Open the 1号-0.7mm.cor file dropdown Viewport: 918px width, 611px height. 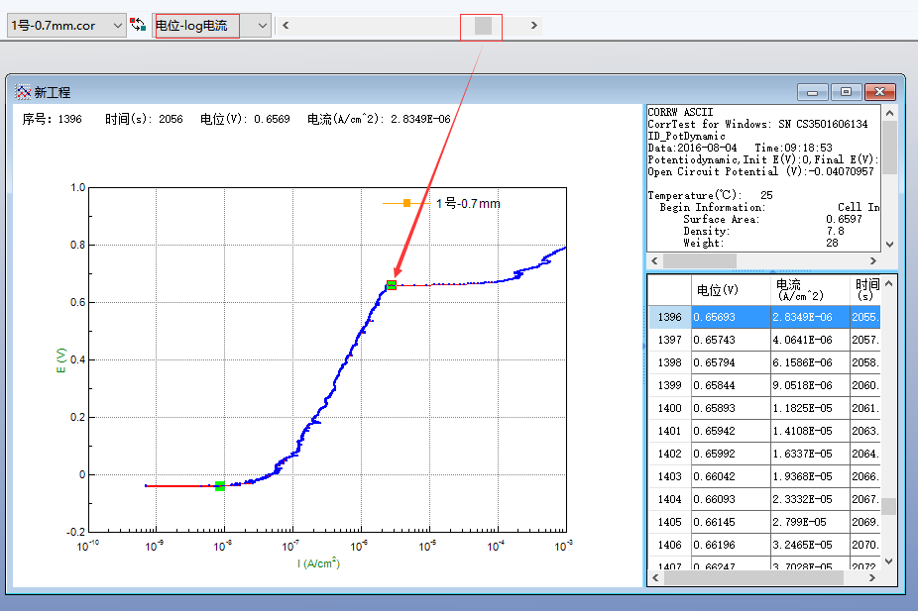(66, 26)
